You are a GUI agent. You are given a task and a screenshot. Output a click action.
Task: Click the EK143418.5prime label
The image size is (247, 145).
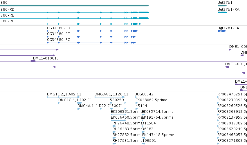click(158, 135)
